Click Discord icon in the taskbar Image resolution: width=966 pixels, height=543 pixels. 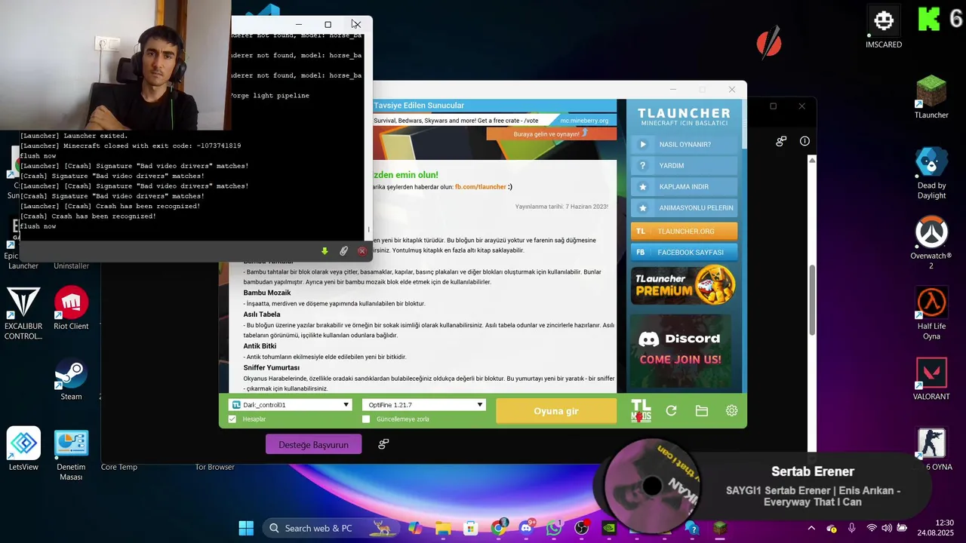(526, 528)
